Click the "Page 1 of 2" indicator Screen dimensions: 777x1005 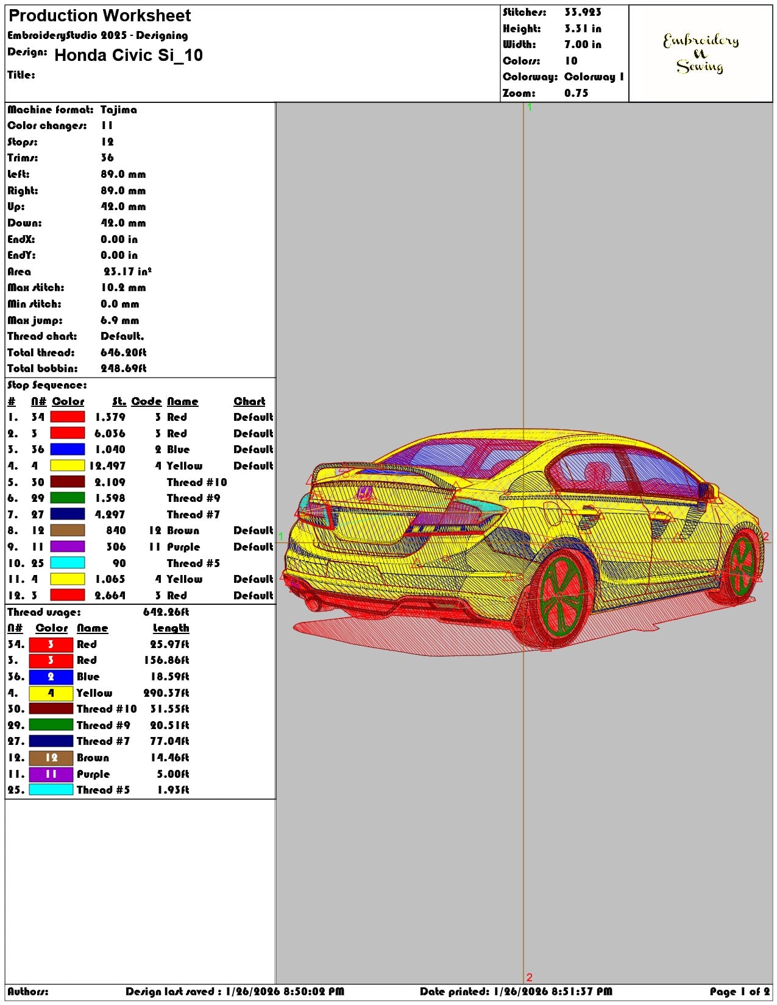coord(740,992)
